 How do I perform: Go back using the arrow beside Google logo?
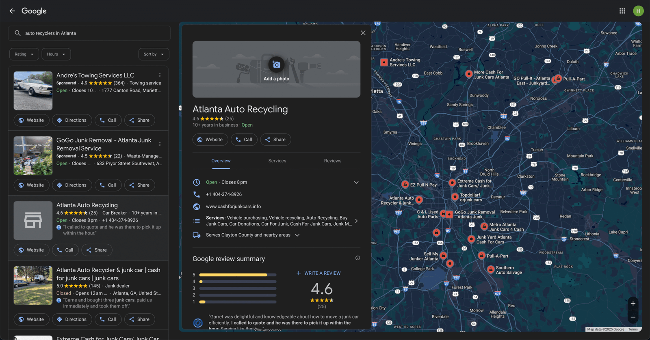click(x=12, y=11)
